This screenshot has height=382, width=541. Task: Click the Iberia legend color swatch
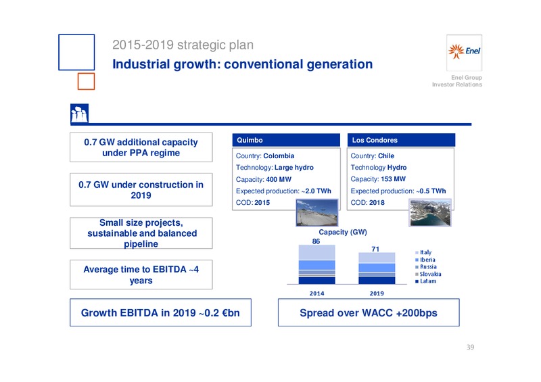417,260
